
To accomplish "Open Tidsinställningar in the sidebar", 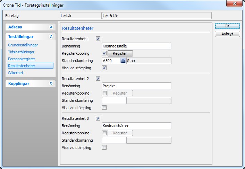I will pyautogui.click(x=21, y=52).
